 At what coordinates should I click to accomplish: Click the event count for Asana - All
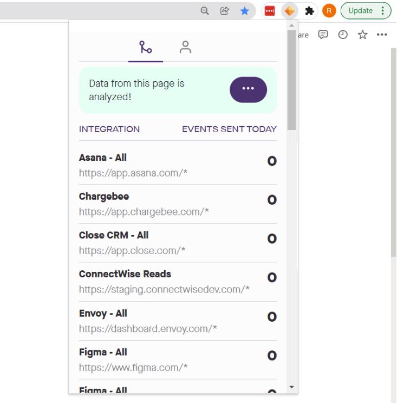pos(272,161)
